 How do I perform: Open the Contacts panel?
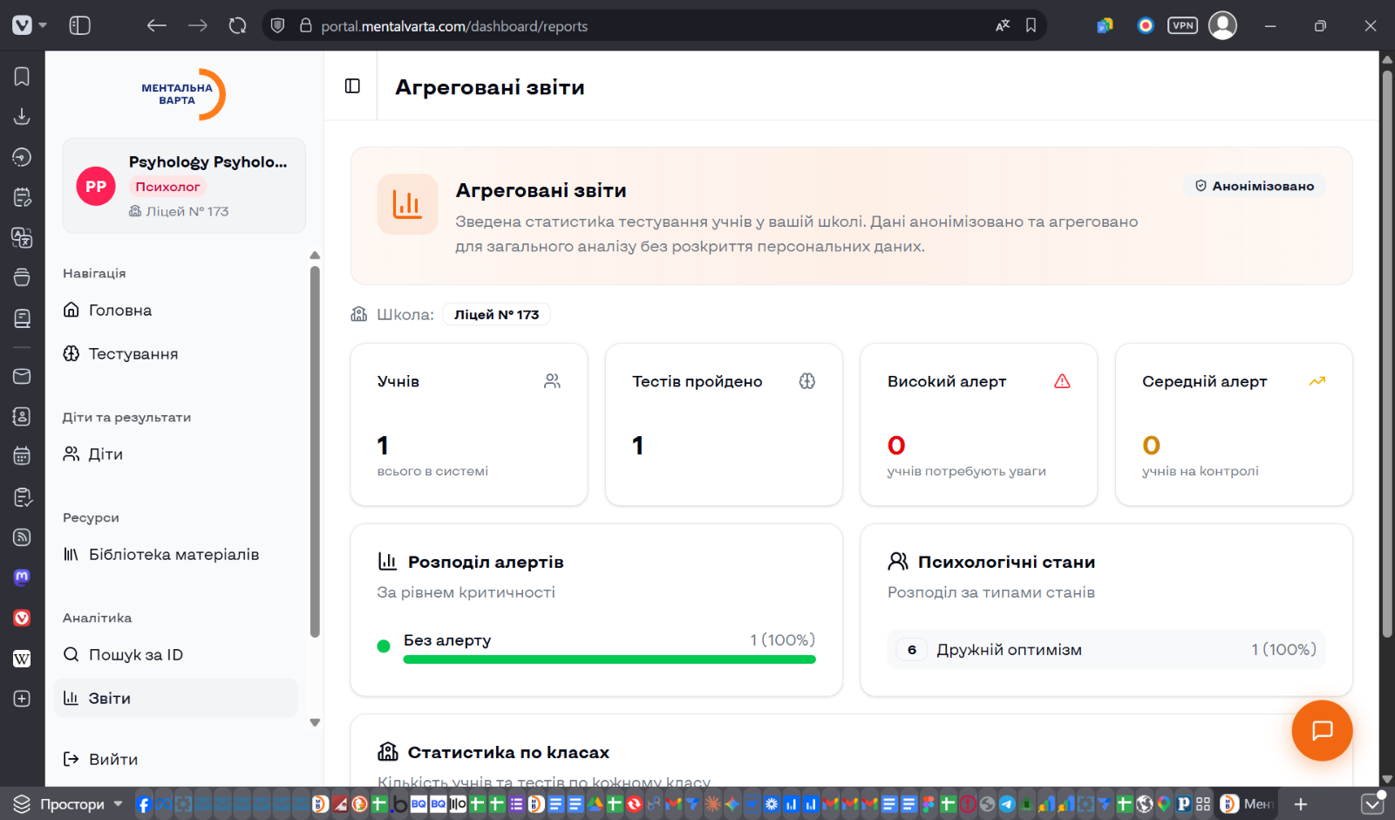pyautogui.click(x=22, y=417)
